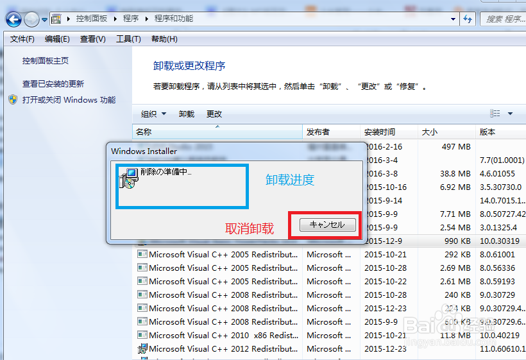The width and height of the screenshot is (526, 360).
Task: Select Visual C++ 2005 row version 8.0.56336
Action: pyautogui.click(x=330, y=268)
